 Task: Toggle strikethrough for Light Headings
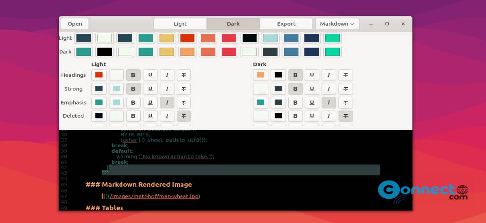click(x=183, y=75)
